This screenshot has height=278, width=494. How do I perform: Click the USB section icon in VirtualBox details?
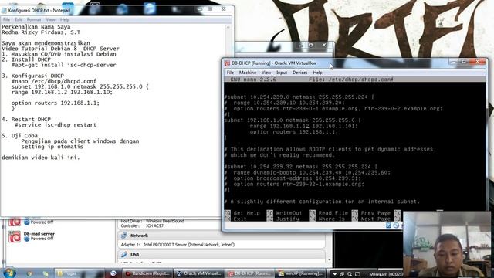tap(124, 254)
